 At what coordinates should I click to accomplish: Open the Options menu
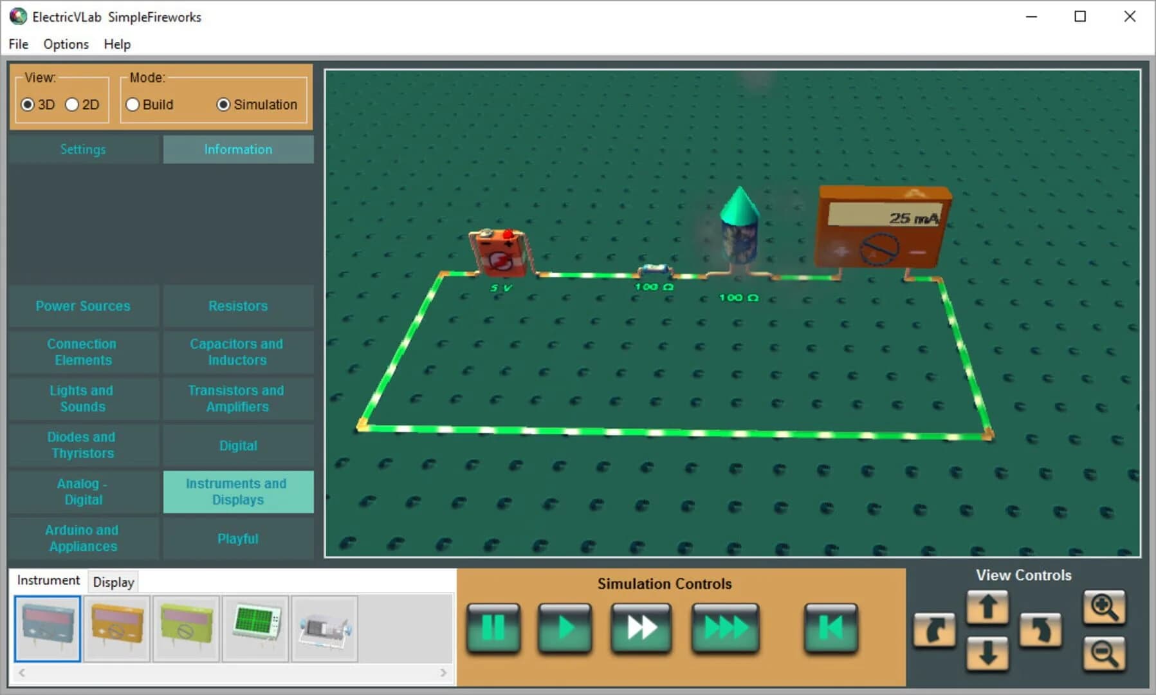tap(65, 44)
